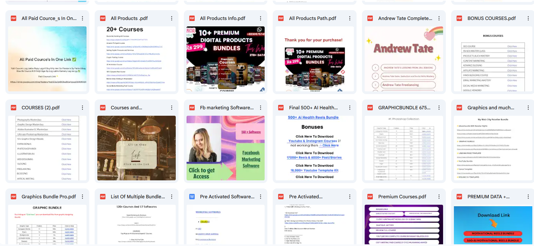
Task: Click the PDF icon of COURSES (2).pdf
Action: click(x=14, y=108)
